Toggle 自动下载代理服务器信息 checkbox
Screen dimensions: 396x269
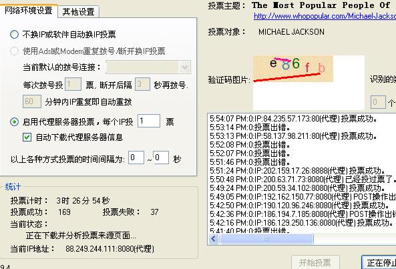pos(27,138)
